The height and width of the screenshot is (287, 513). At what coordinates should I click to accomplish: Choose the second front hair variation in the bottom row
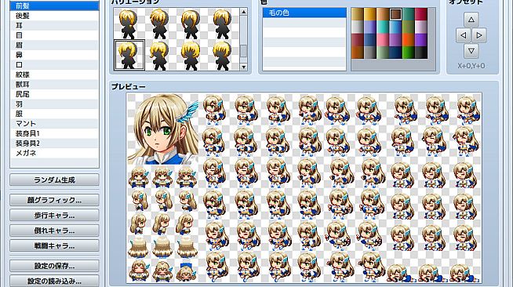[x=160, y=55]
